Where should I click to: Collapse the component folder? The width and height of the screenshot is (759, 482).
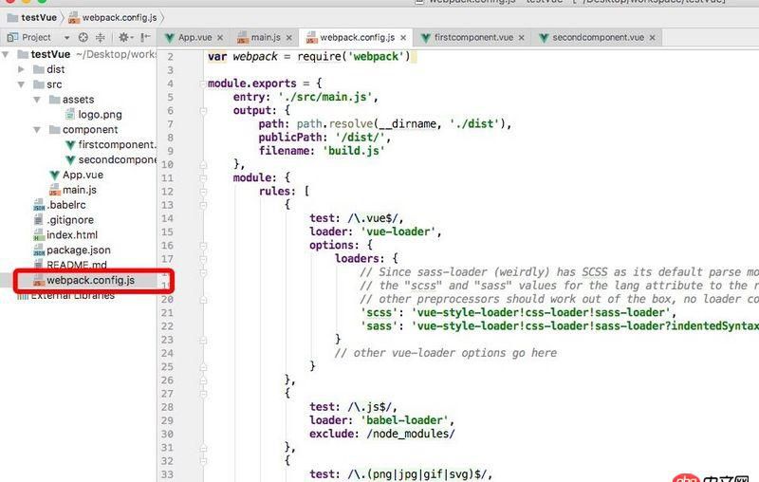tap(37, 130)
